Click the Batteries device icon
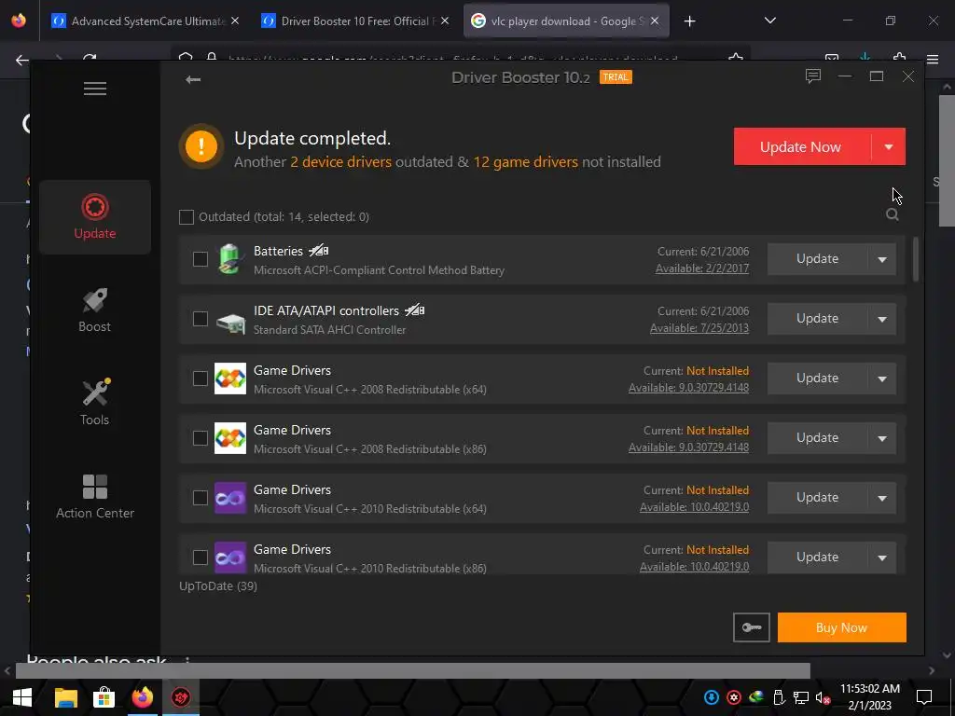The image size is (955, 716). [x=230, y=259]
